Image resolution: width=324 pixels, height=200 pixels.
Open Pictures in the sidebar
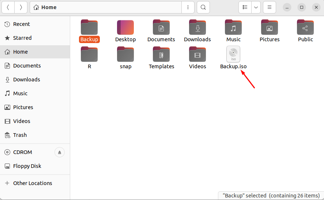tap(35, 107)
